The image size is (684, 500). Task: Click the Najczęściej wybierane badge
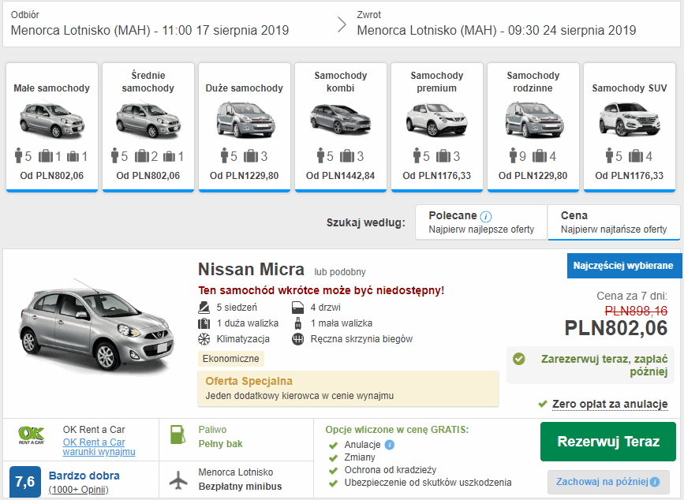click(624, 266)
